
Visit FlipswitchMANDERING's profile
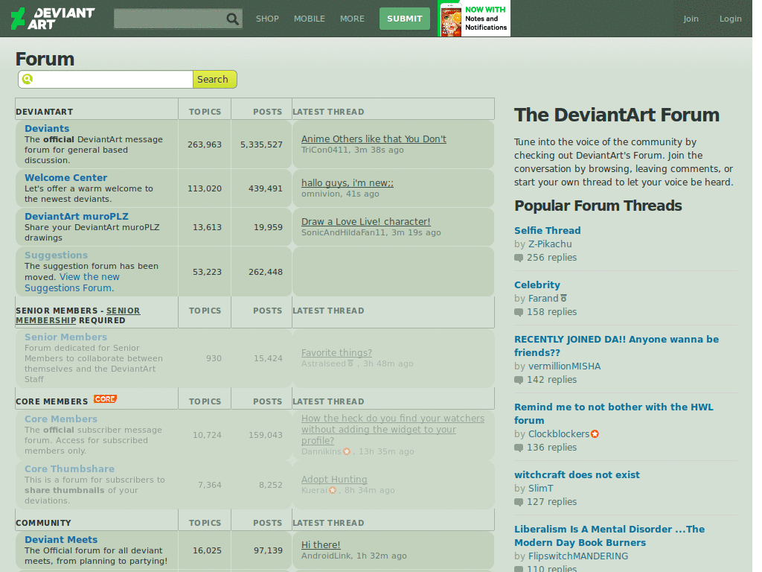pos(577,556)
